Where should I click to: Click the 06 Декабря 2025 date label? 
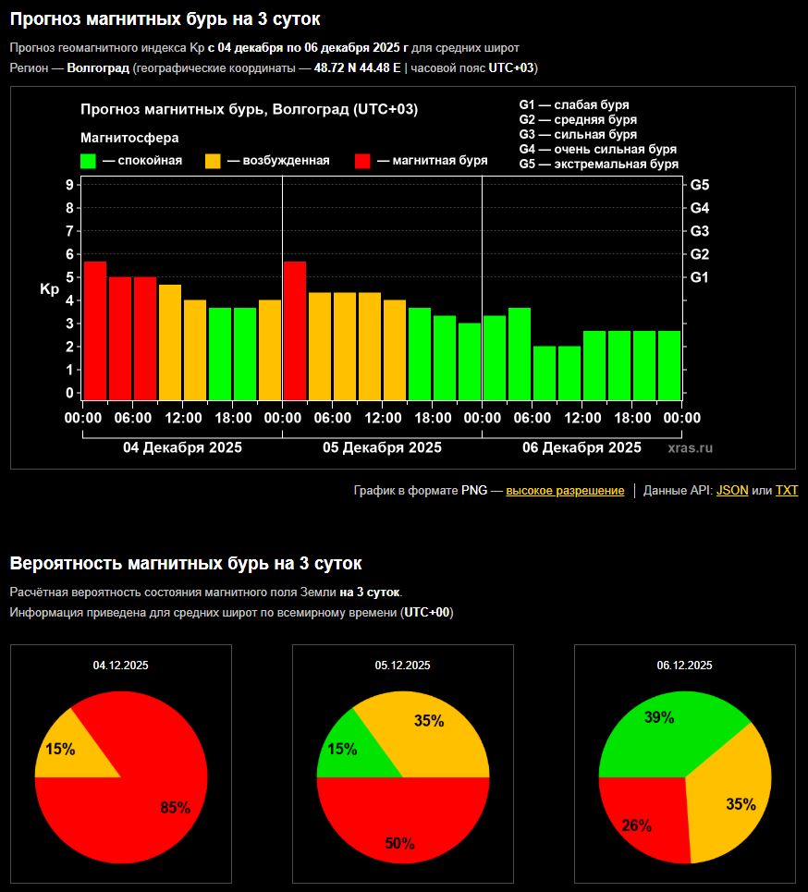click(x=582, y=448)
